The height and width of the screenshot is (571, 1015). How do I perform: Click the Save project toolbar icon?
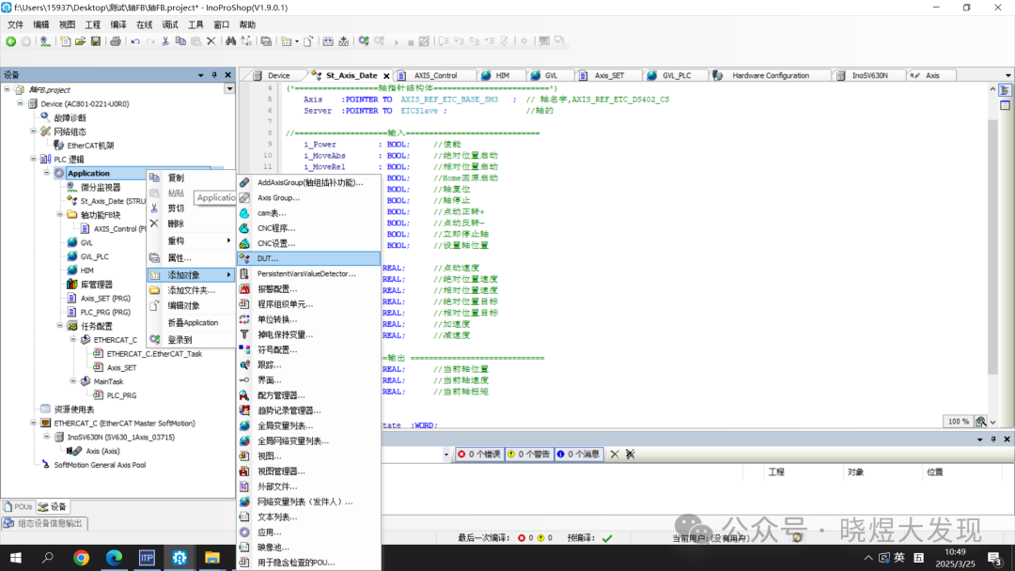pos(96,41)
